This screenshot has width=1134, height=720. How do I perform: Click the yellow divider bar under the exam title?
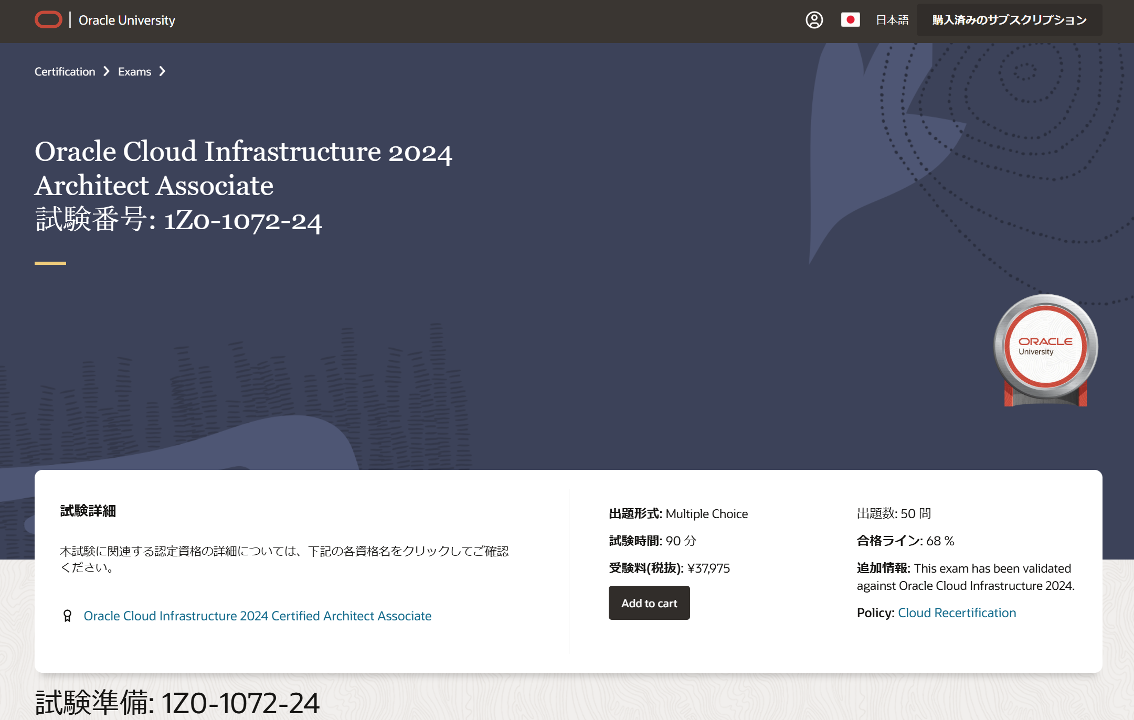(50, 264)
